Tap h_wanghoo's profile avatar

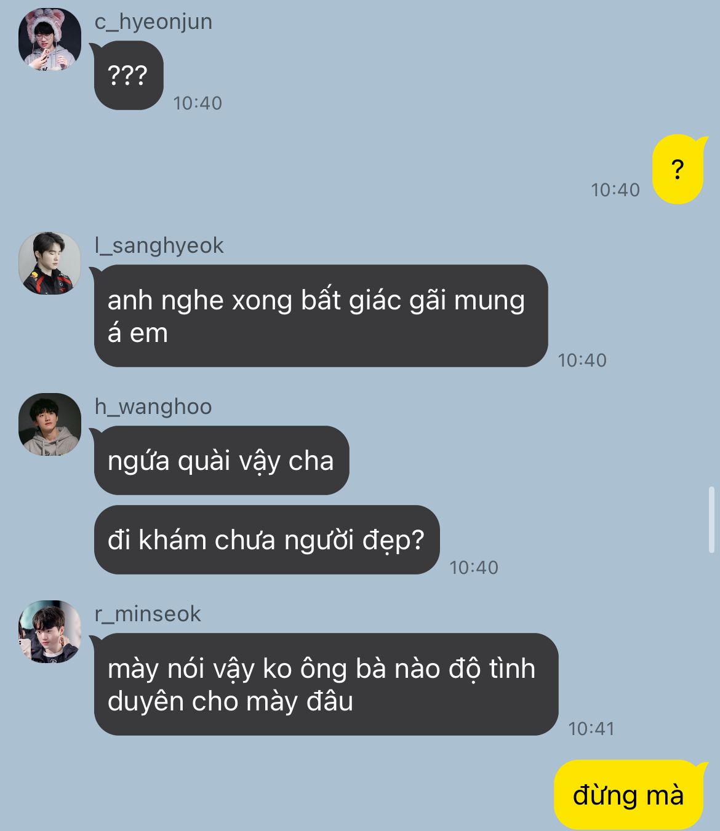tap(50, 424)
